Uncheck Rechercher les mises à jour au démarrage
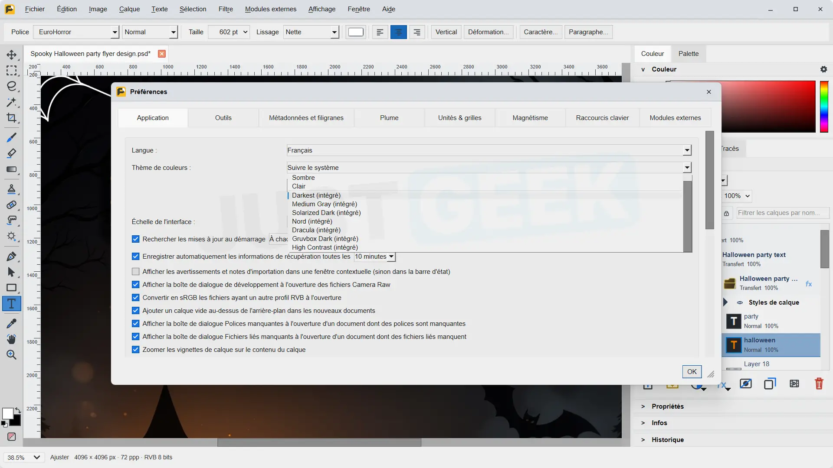833x468 pixels. (x=136, y=239)
